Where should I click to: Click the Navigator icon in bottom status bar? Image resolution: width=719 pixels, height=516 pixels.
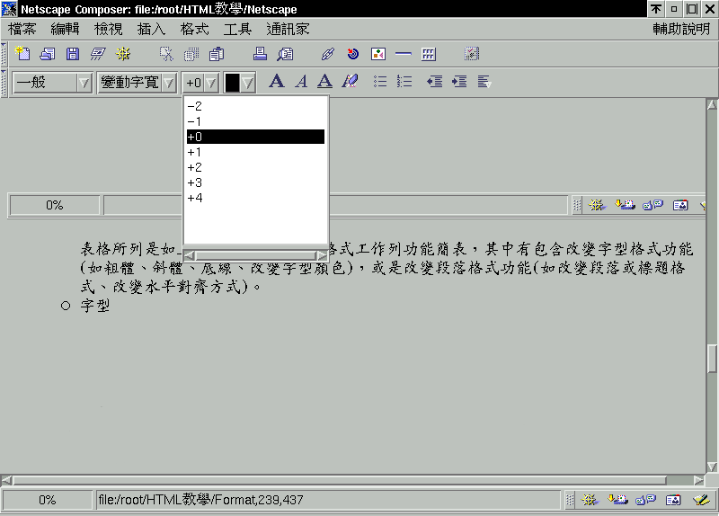click(590, 500)
